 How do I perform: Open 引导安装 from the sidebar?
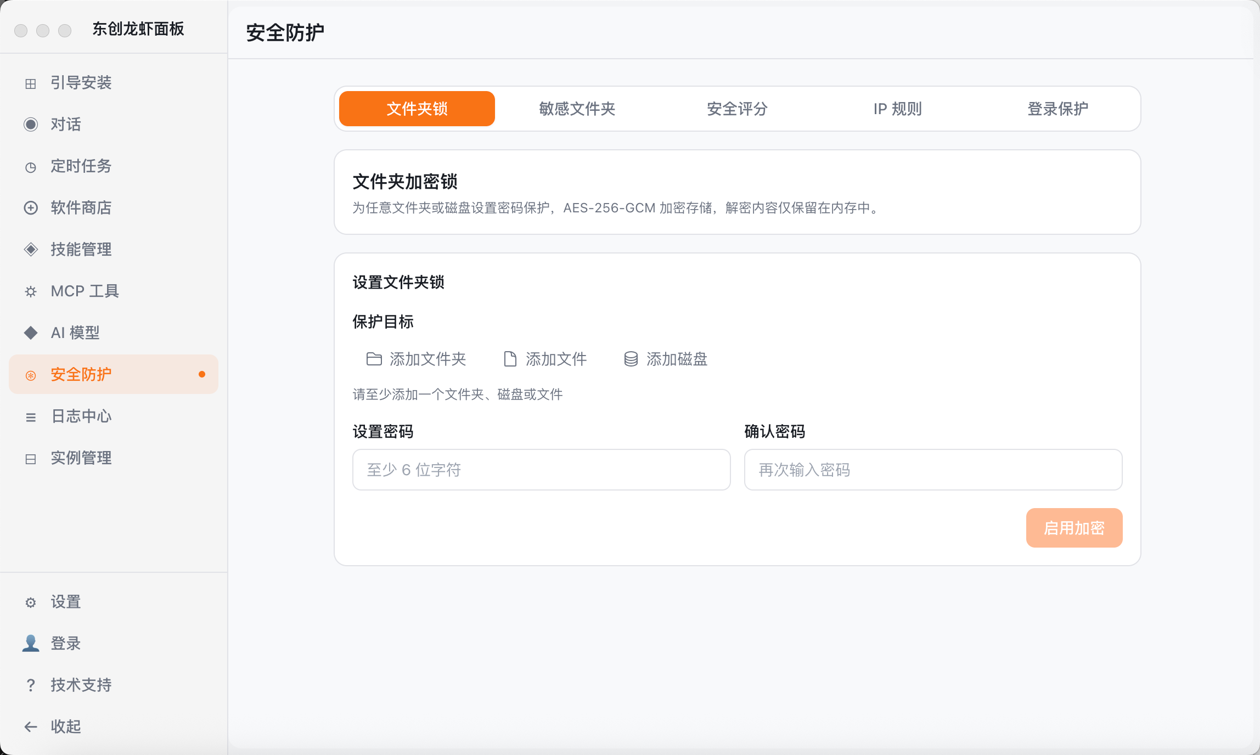pyautogui.click(x=114, y=82)
